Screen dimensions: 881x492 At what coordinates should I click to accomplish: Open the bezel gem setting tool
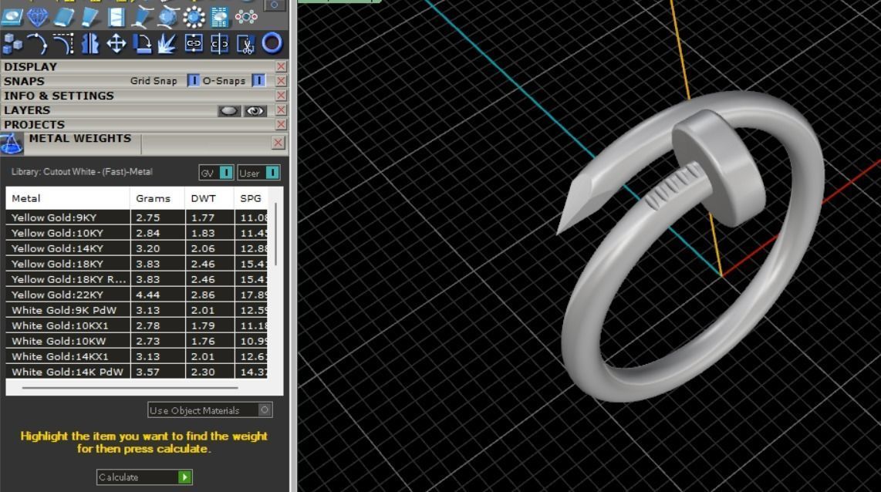point(12,17)
